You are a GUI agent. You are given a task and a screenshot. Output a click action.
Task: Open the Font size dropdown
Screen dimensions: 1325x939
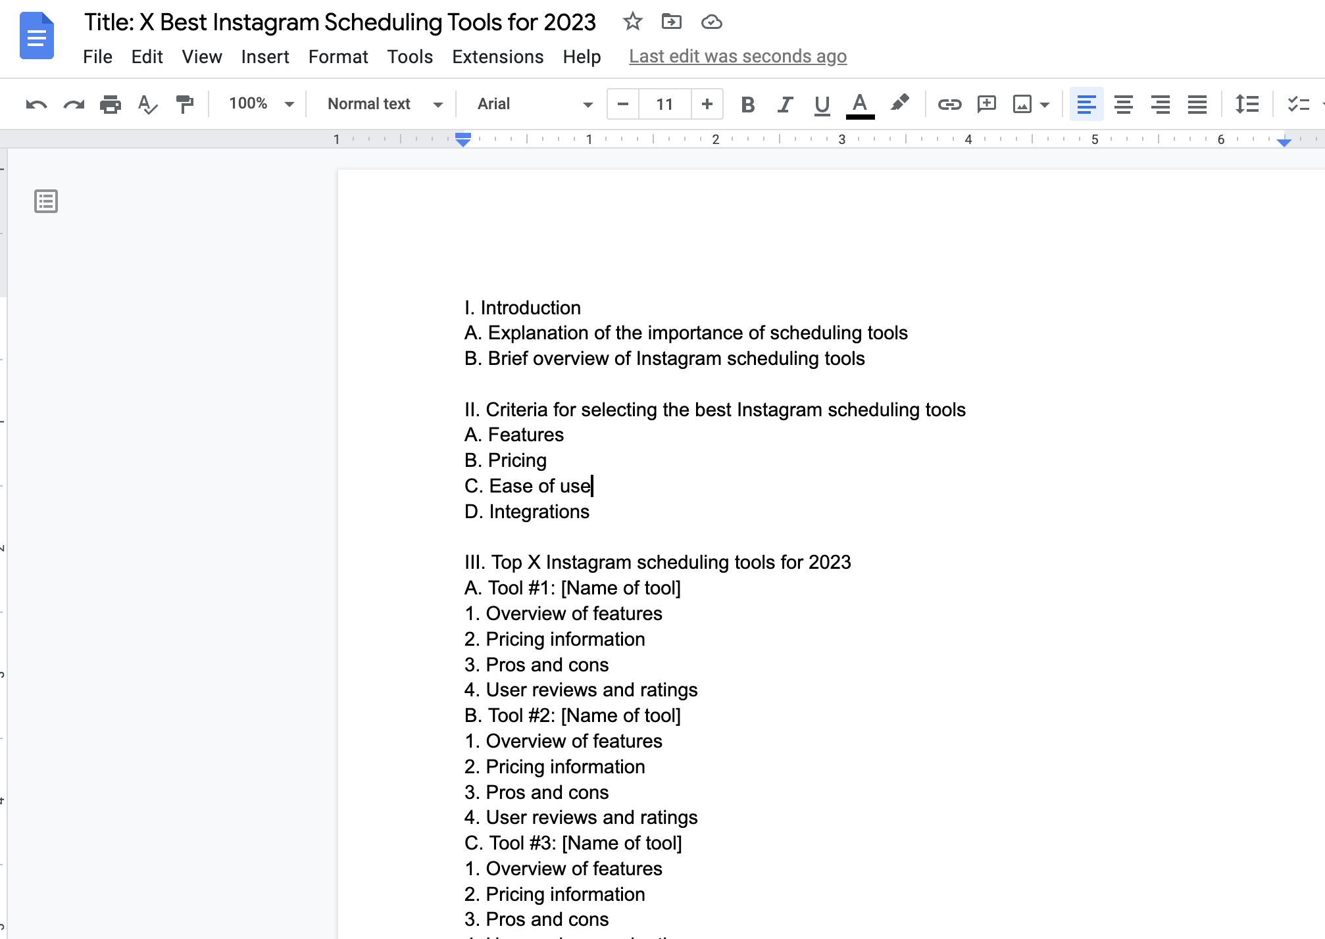pyautogui.click(x=664, y=104)
